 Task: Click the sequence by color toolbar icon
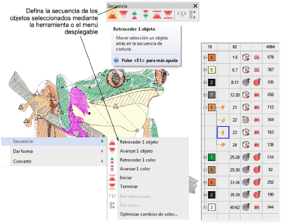192,14
